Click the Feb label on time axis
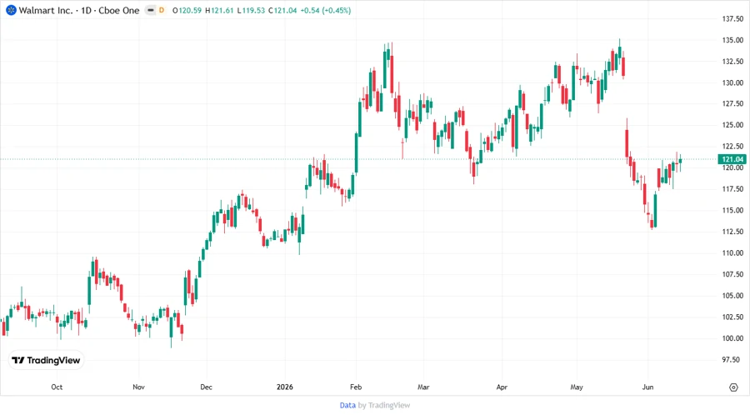 pos(356,387)
